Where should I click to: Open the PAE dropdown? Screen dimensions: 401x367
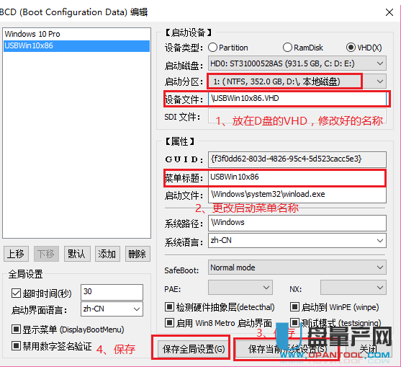coord(240,288)
